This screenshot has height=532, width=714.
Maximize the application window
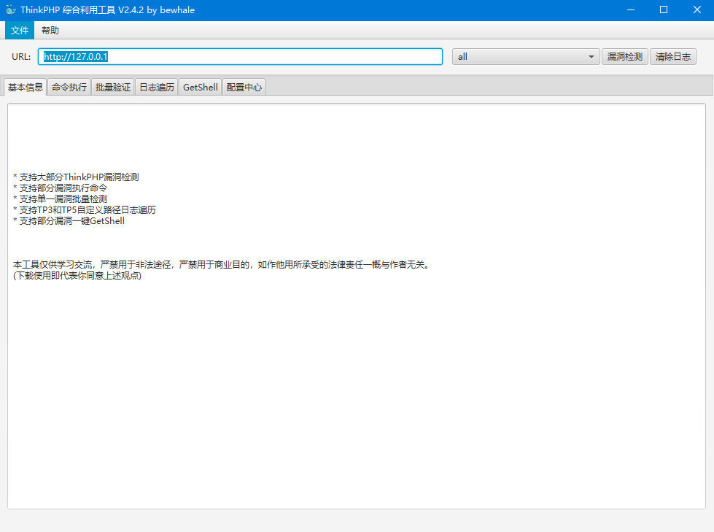(663, 9)
